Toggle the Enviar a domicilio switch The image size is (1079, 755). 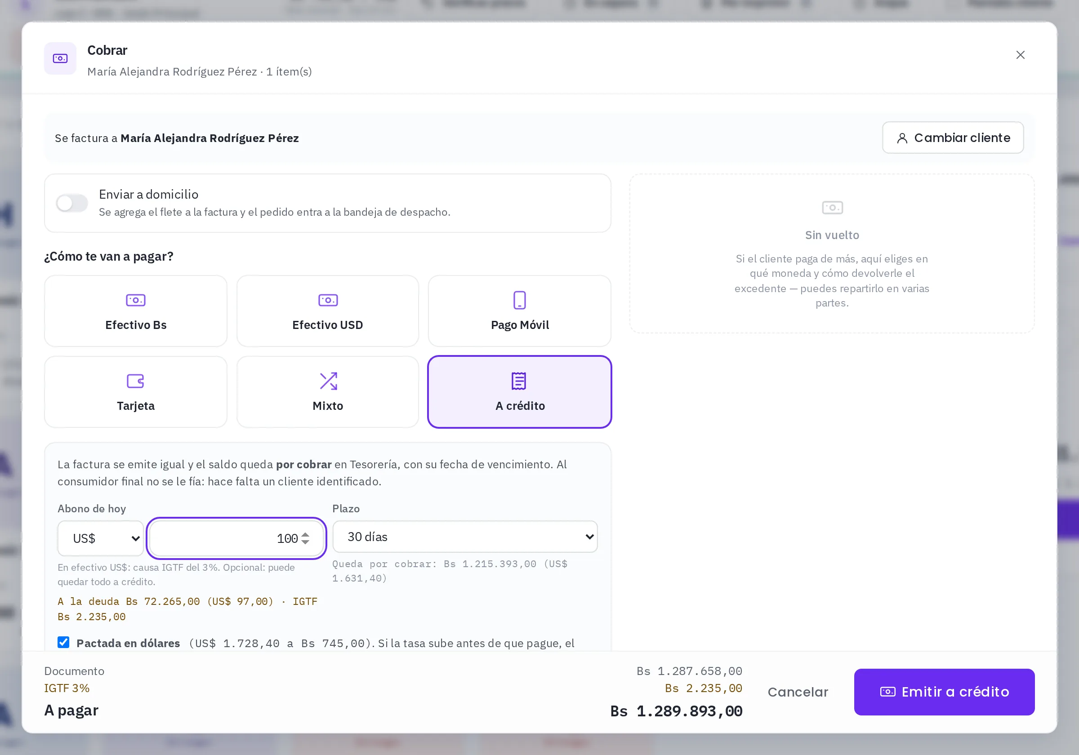click(x=72, y=204)
